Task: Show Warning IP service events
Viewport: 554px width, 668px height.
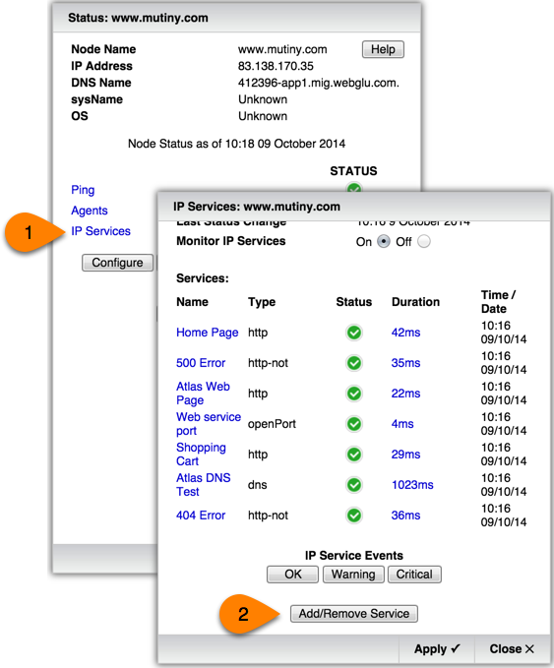Action: tap(353, 575)
